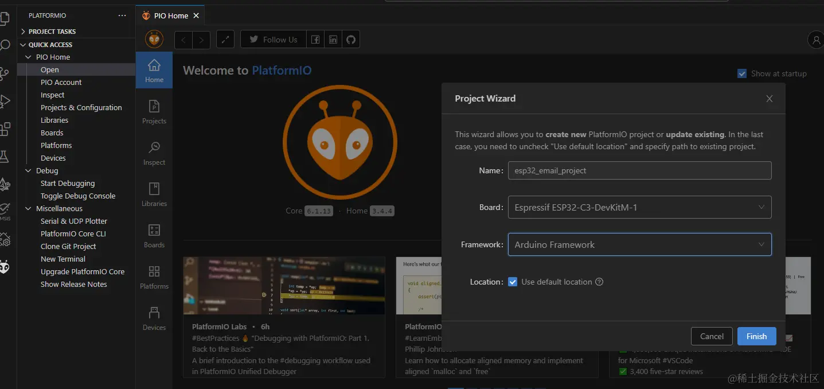
Task: Open Serial & UDP Plotter
Action: pos(76,221)
